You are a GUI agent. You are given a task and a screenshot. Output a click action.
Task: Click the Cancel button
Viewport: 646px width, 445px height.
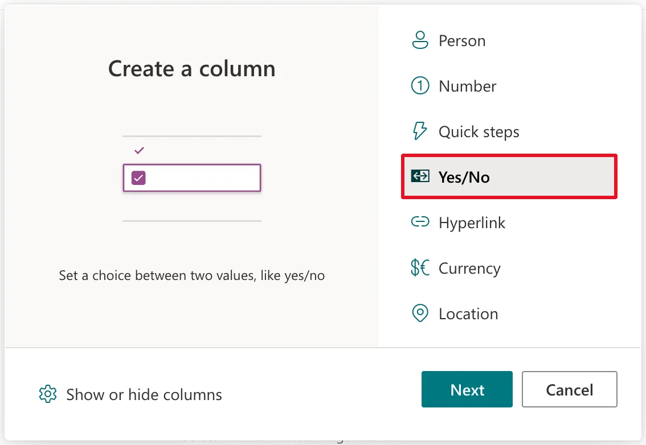click(569, 389)
